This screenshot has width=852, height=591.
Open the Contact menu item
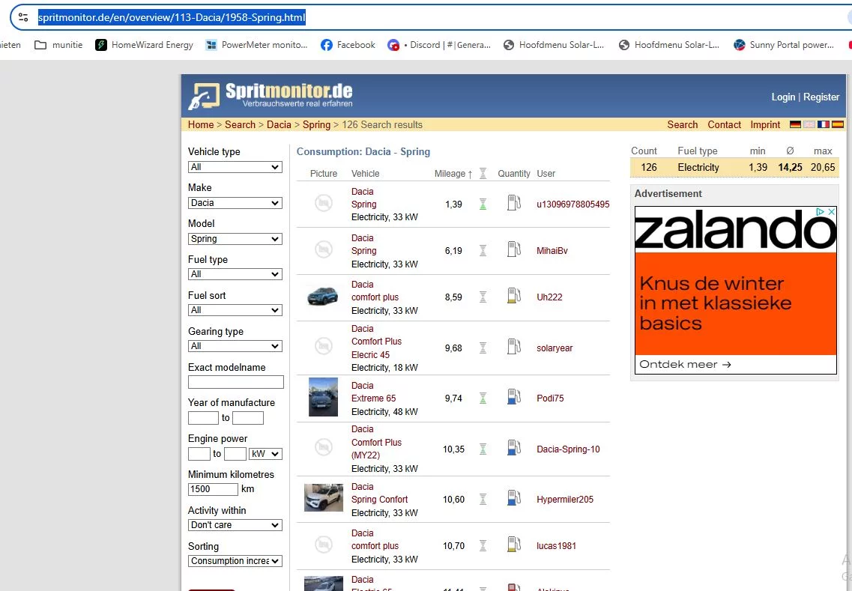click(x=724, y=125)
